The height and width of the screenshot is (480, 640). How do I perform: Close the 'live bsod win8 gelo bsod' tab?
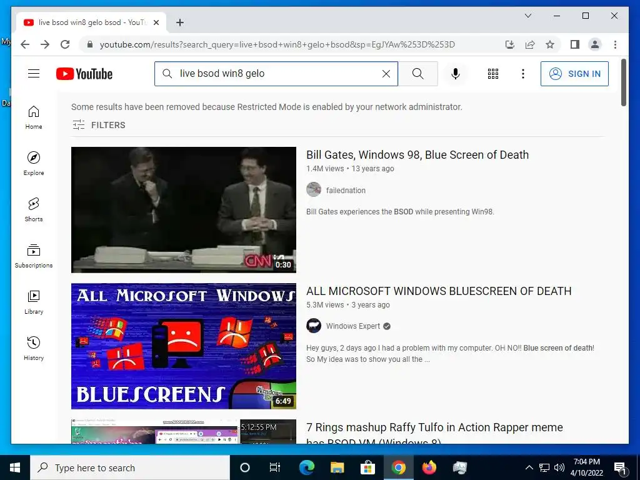coord(156,22)
